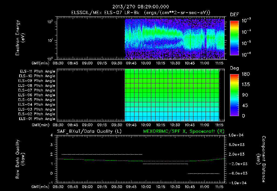Click the Deg pitch angle color bar

click(234, 95)
